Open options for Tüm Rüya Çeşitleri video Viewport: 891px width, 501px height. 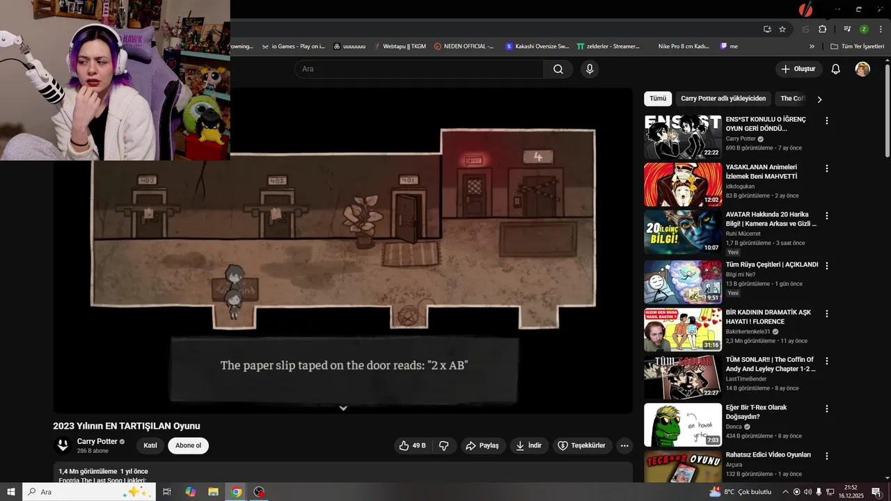coord(827,266)
